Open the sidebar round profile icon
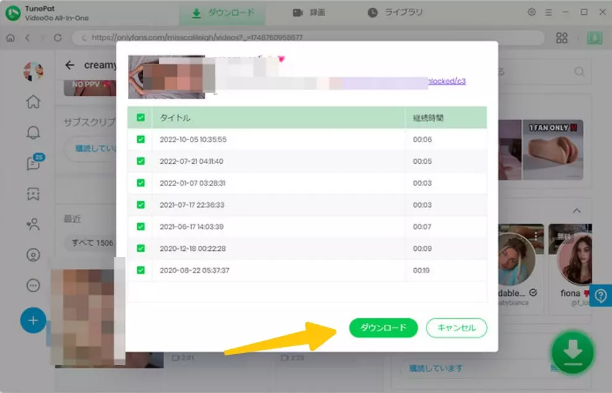 33,255
